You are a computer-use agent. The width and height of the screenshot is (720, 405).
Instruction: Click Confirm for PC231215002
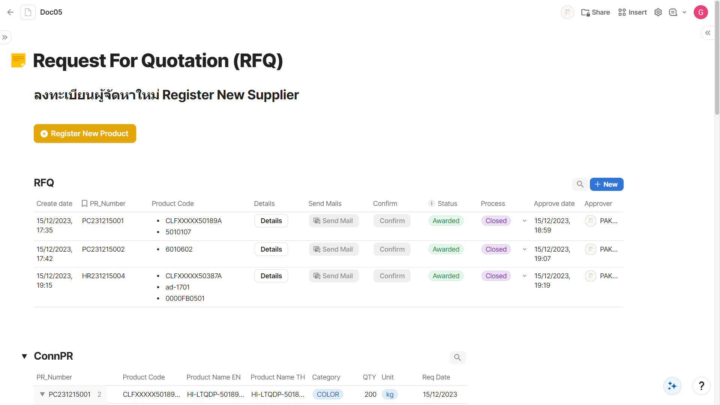point(392,249)
